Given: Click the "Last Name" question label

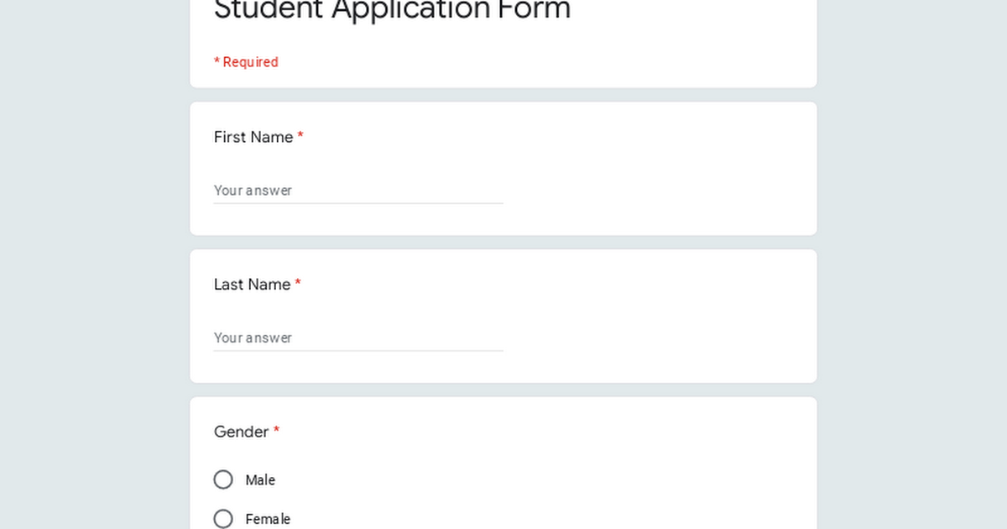Looking at the screenshot, I should click(x=252, y=285).
